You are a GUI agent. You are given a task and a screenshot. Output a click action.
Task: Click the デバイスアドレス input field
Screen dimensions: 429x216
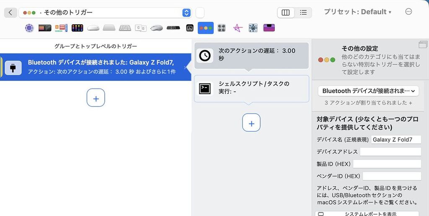coord(390,152)
